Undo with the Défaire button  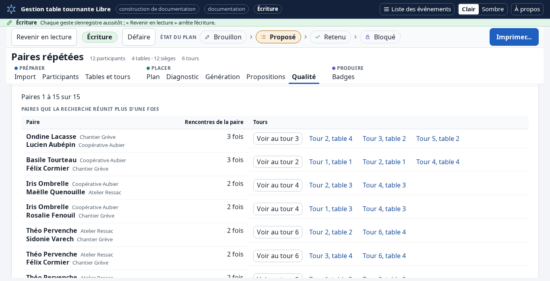pyautogui.click(x=139, y=37)
